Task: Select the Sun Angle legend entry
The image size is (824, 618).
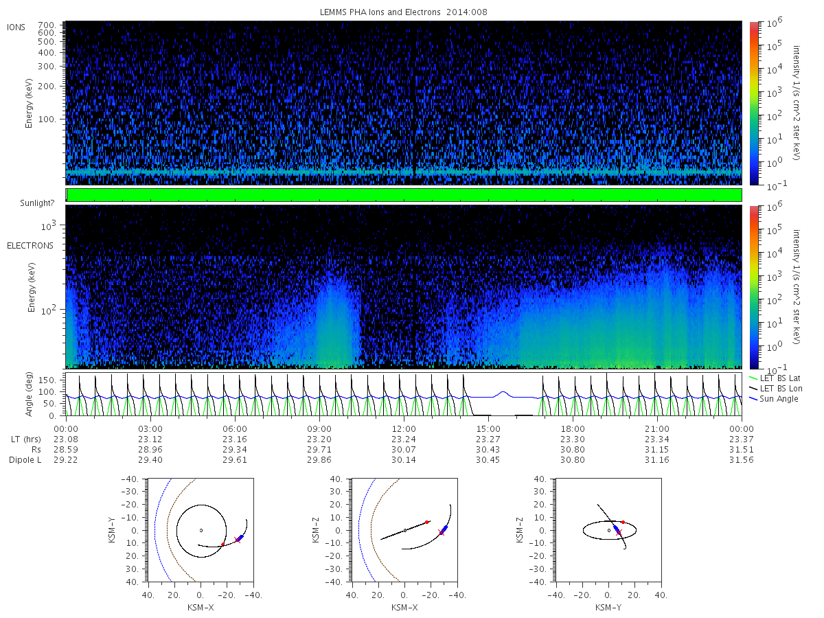Action: tap(774, 398)
